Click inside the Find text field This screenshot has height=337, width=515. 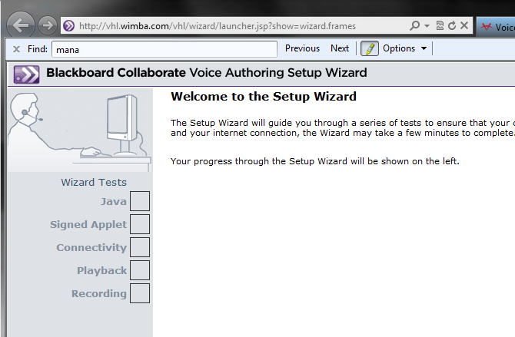pyautogui.click(x=164, y=49)
